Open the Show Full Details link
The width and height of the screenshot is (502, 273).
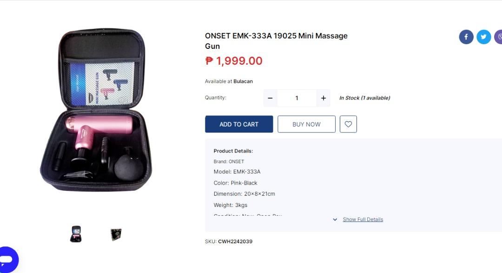click(363, 220)
